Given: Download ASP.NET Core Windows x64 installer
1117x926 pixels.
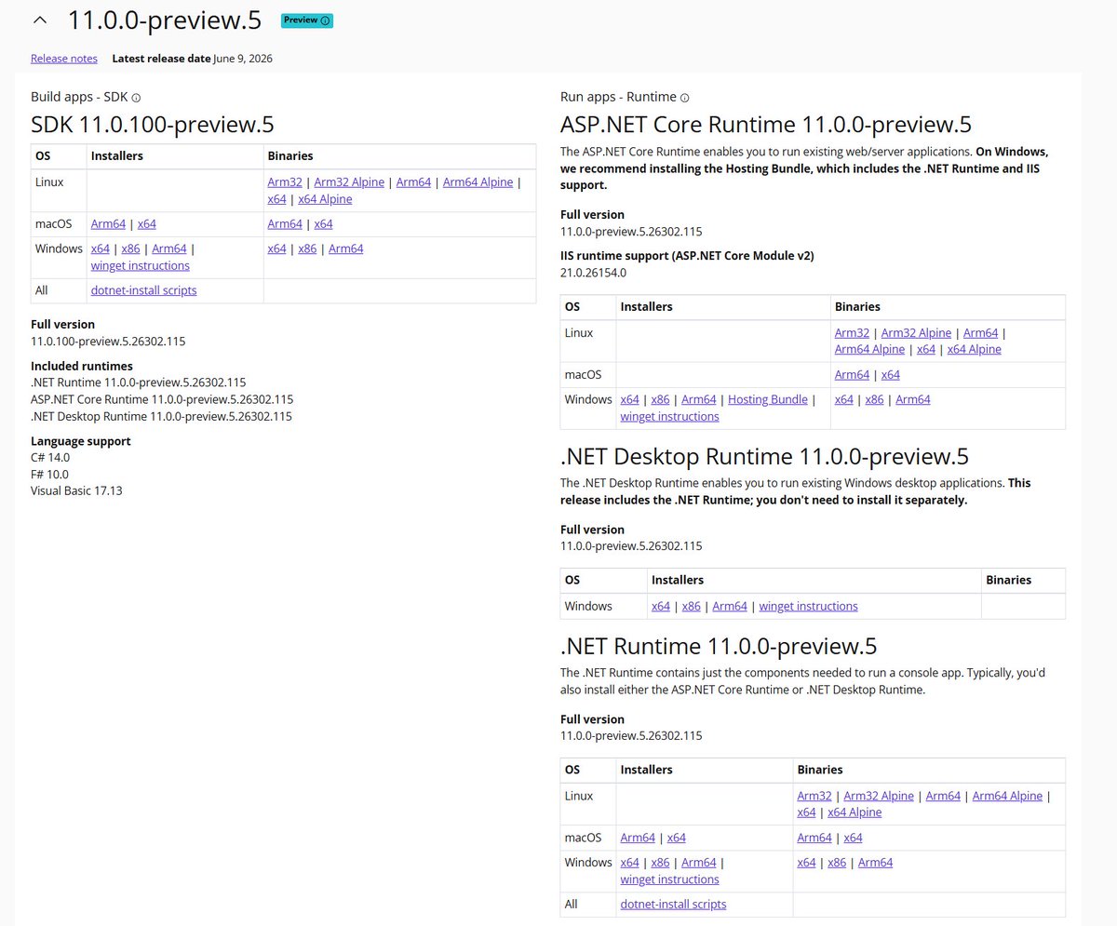Looking at the screenshot, I should click(x=630, y=399).
